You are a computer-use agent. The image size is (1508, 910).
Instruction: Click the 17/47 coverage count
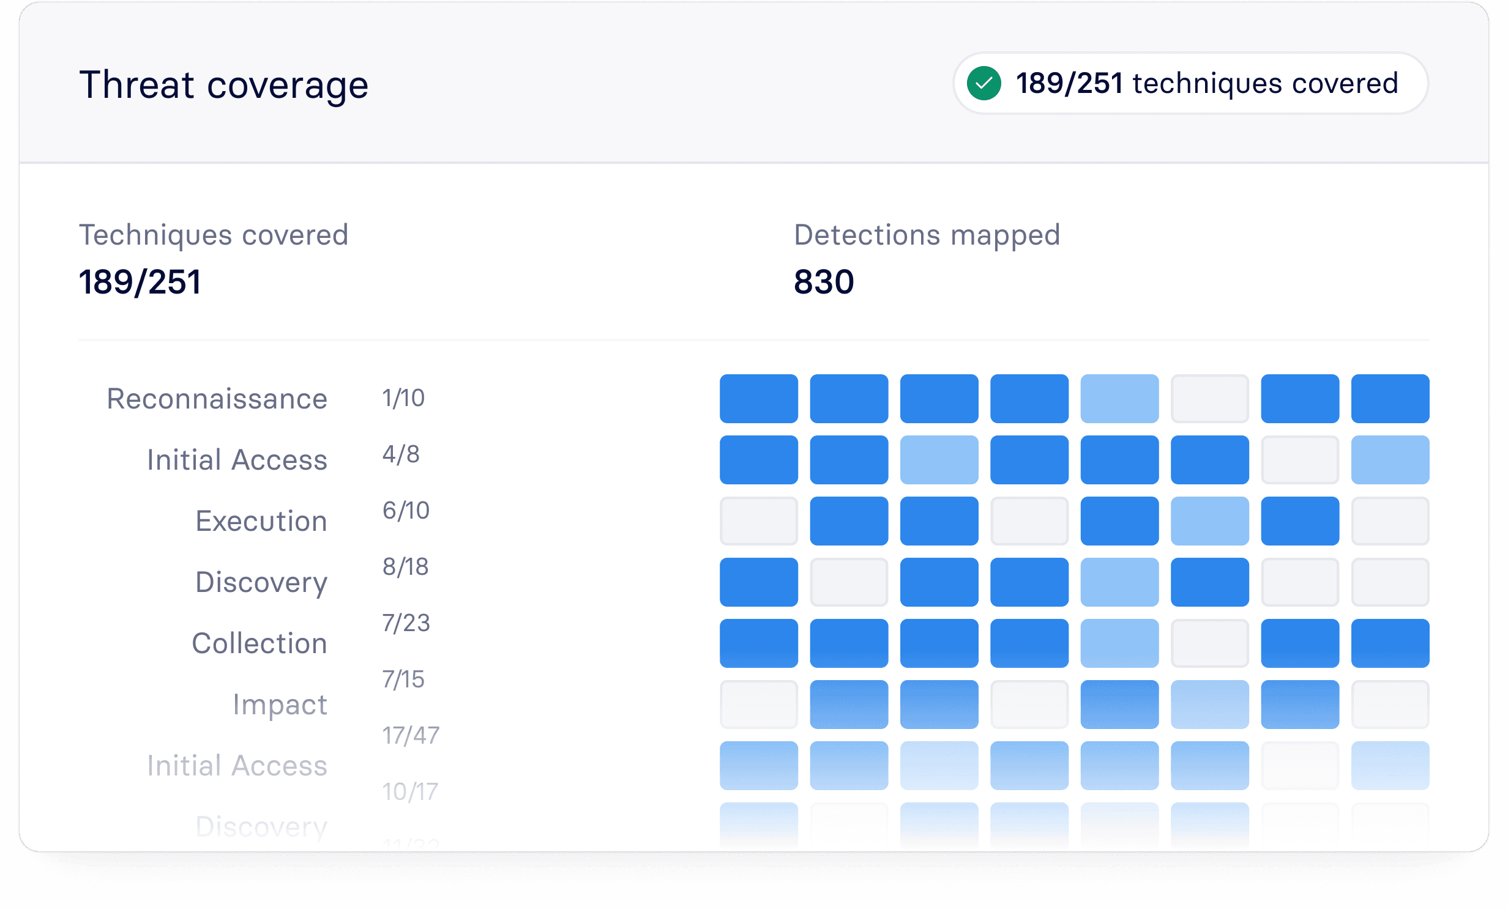(411, 736)
